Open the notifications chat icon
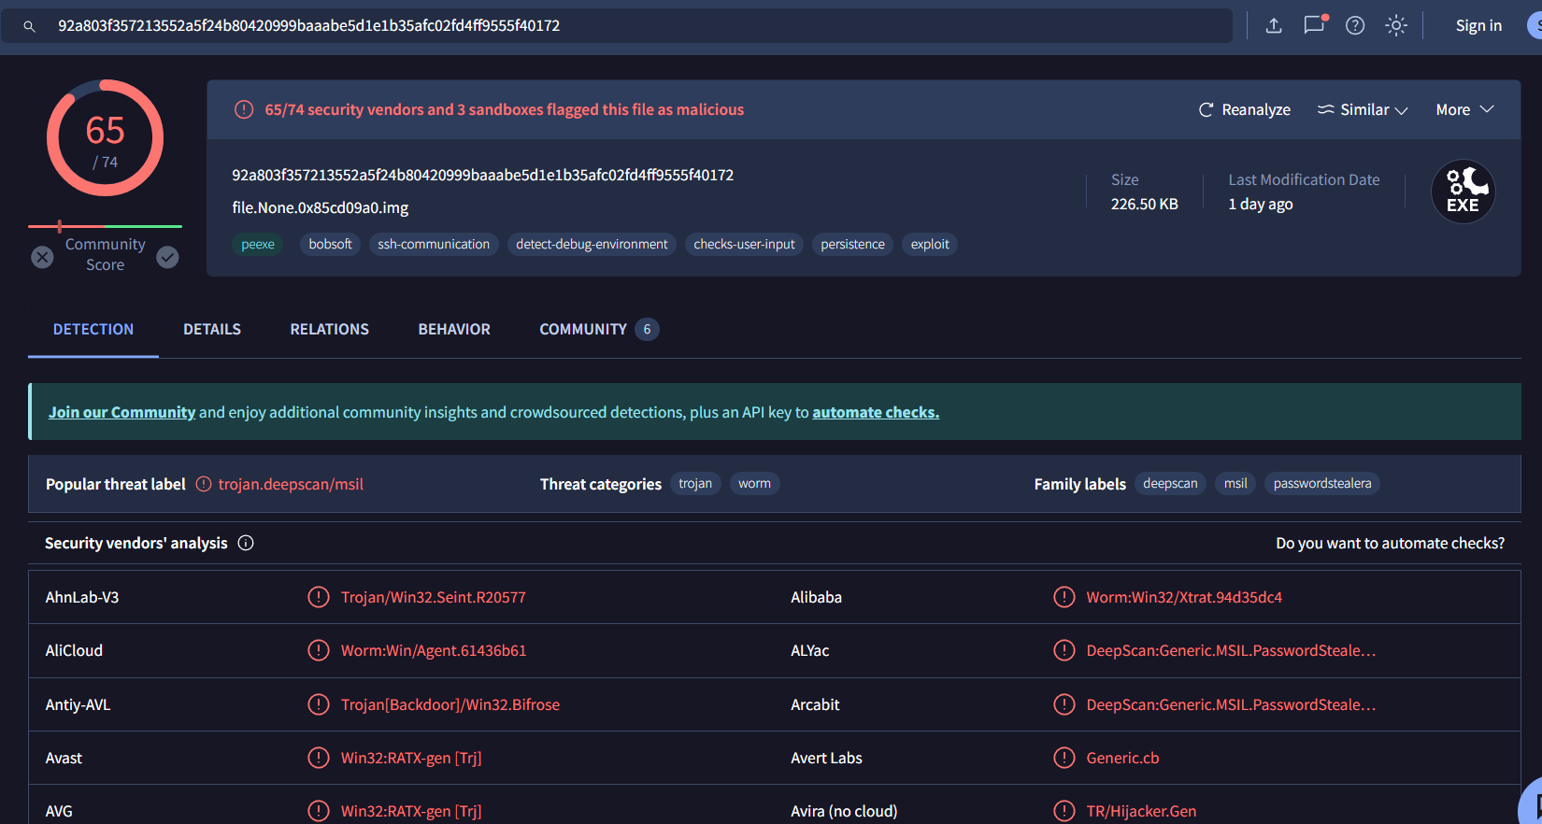This screenshot has width=1542, height=824. point(1315,24)
